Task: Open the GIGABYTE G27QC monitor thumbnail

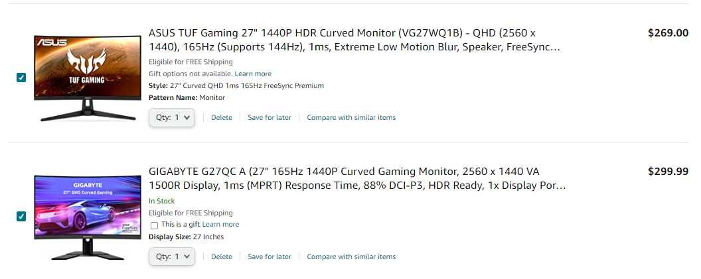Action: [88, 215]
